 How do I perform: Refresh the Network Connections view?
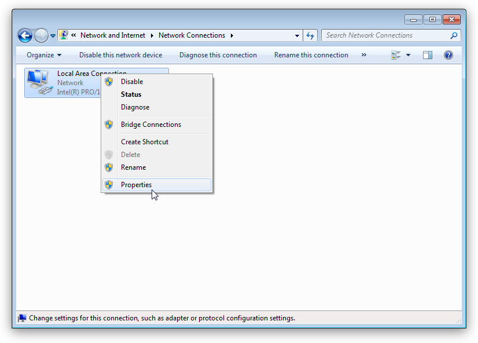click(310, 35)
